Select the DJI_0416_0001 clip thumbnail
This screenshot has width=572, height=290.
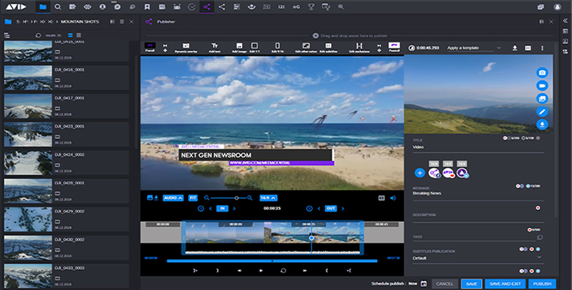click(x=28, y=78)
